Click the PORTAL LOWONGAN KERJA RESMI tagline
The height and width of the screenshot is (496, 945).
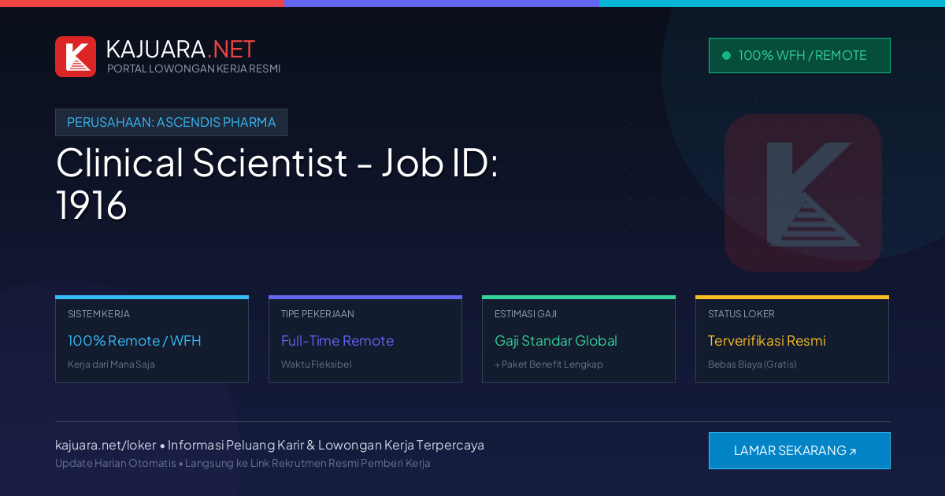(x=194, y=68)
